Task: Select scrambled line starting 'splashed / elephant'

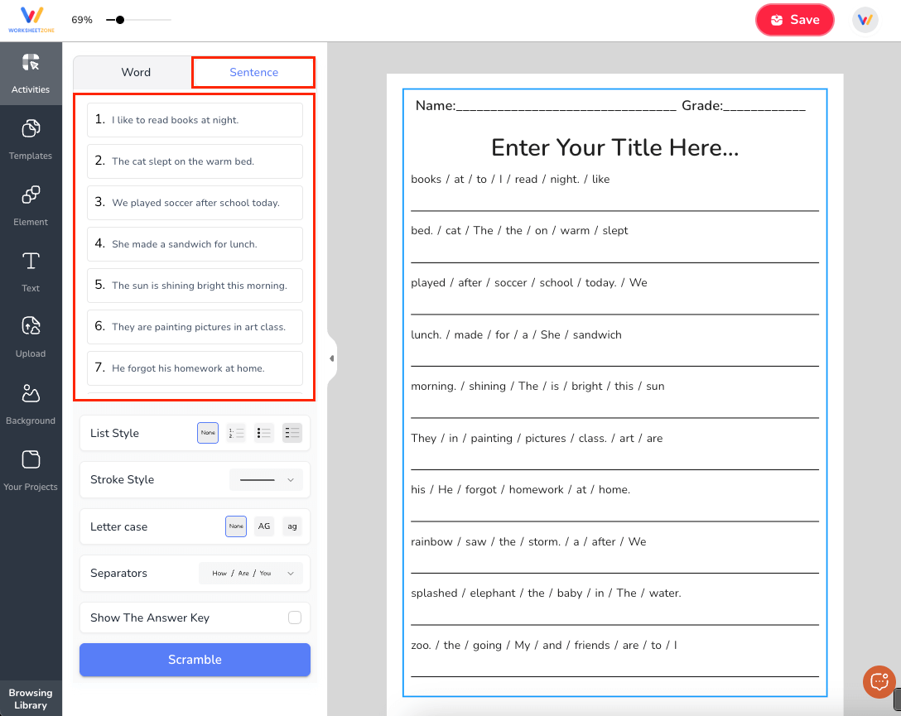Action: pos(546,593)
